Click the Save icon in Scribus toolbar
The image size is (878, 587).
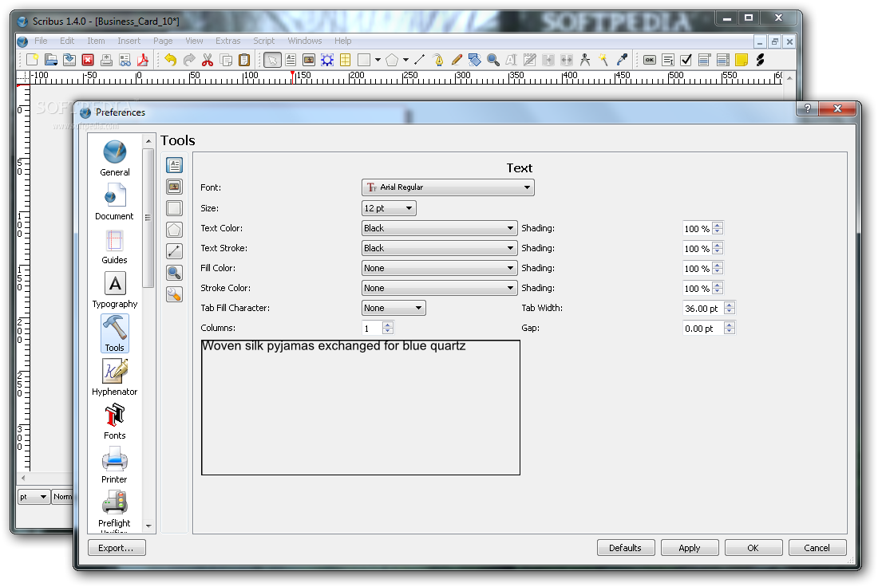(69, 60)
